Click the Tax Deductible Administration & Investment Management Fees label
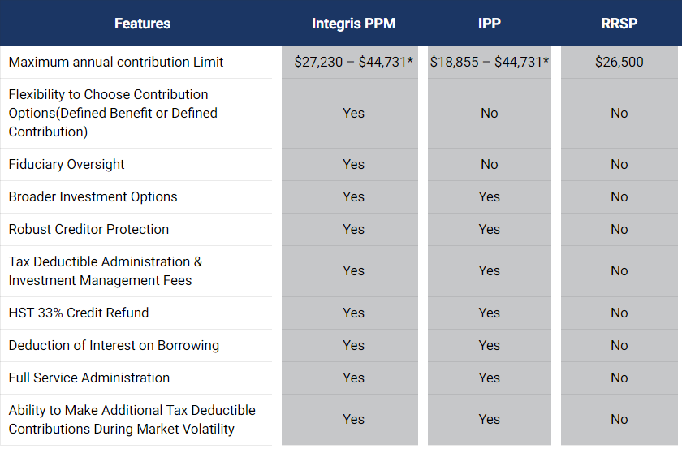Image resolution: width=682 pixels, height=462 pixels. 106,271
